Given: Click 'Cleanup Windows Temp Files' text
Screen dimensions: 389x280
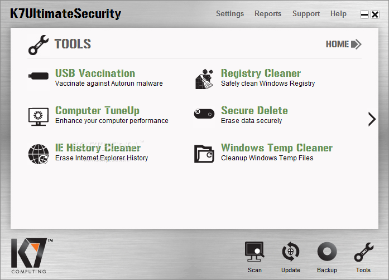Looking at the screenshot, I should 267,158.
